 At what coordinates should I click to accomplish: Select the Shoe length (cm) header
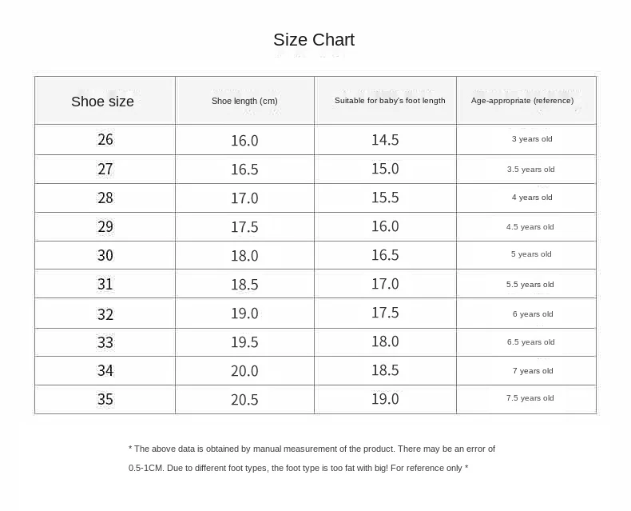tap(244, 101)
